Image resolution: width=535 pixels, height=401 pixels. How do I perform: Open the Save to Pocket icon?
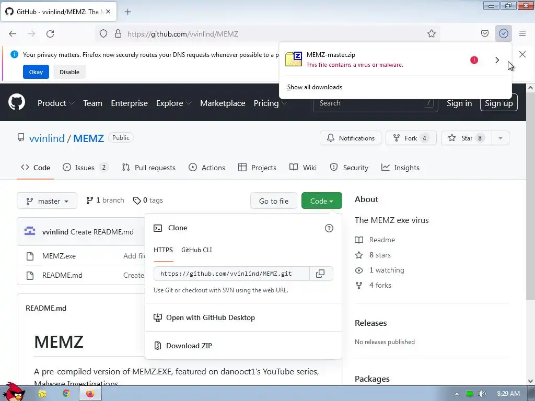click(484, 33)
